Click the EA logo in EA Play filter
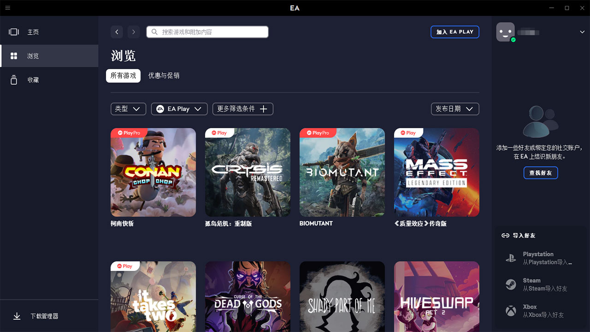Image resolution: width=590 pixels, height=332 pixels. (x=160, y=109)
